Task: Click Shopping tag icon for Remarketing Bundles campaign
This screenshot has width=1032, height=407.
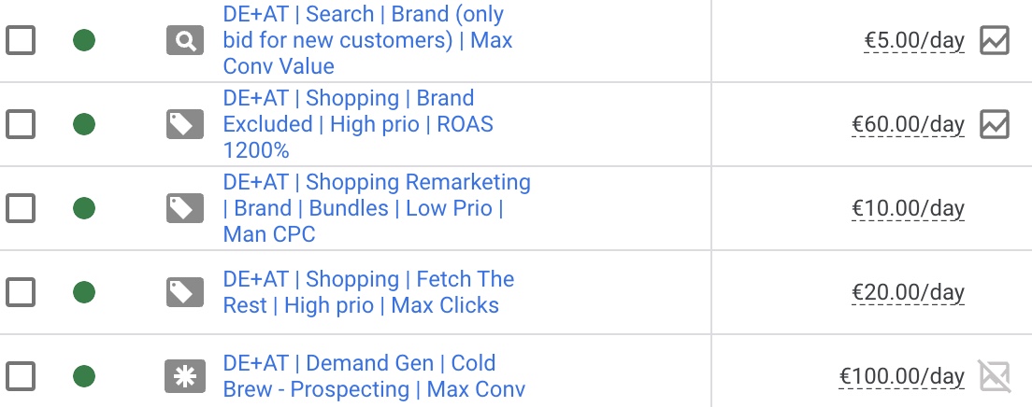Action: point(185,208)
